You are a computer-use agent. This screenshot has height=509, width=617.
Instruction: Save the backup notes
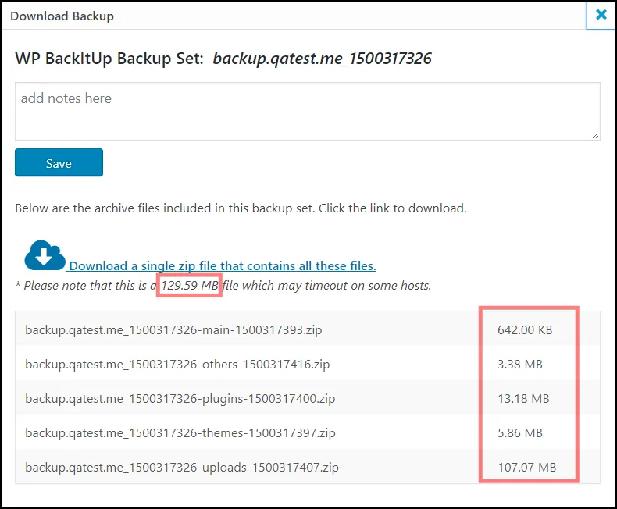tap(59, 162)
